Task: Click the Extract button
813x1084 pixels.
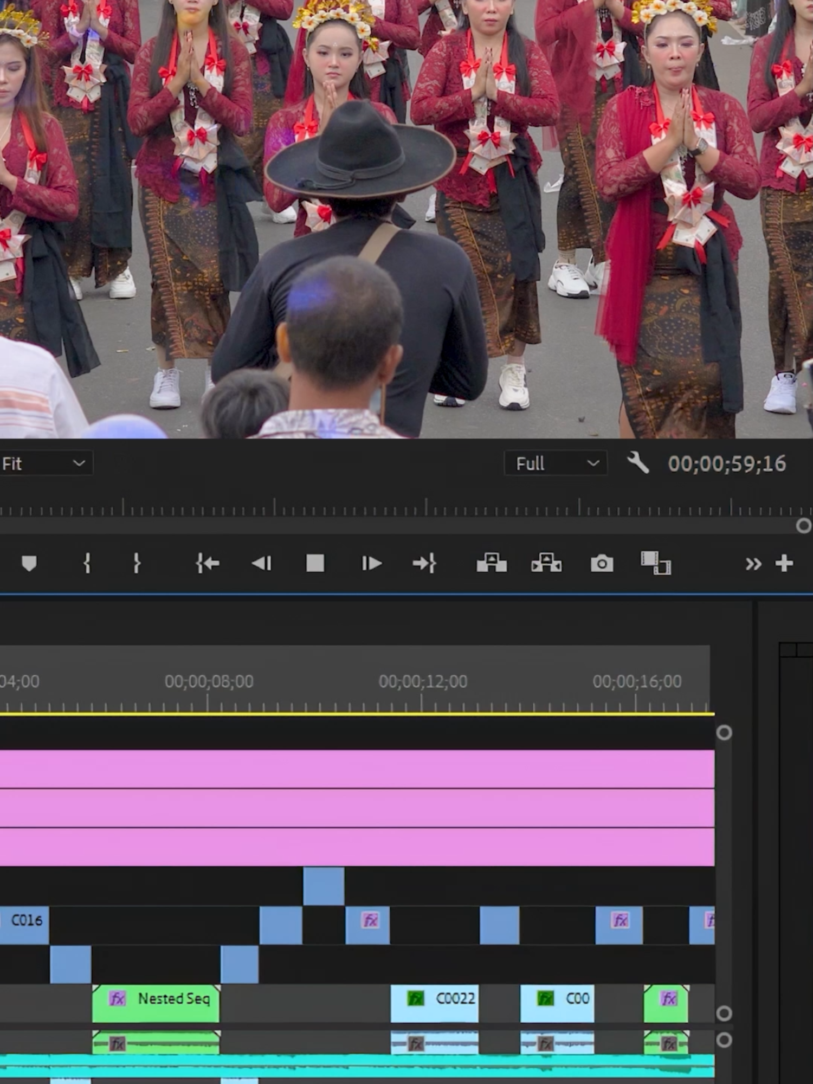Action: pos(546,563)
